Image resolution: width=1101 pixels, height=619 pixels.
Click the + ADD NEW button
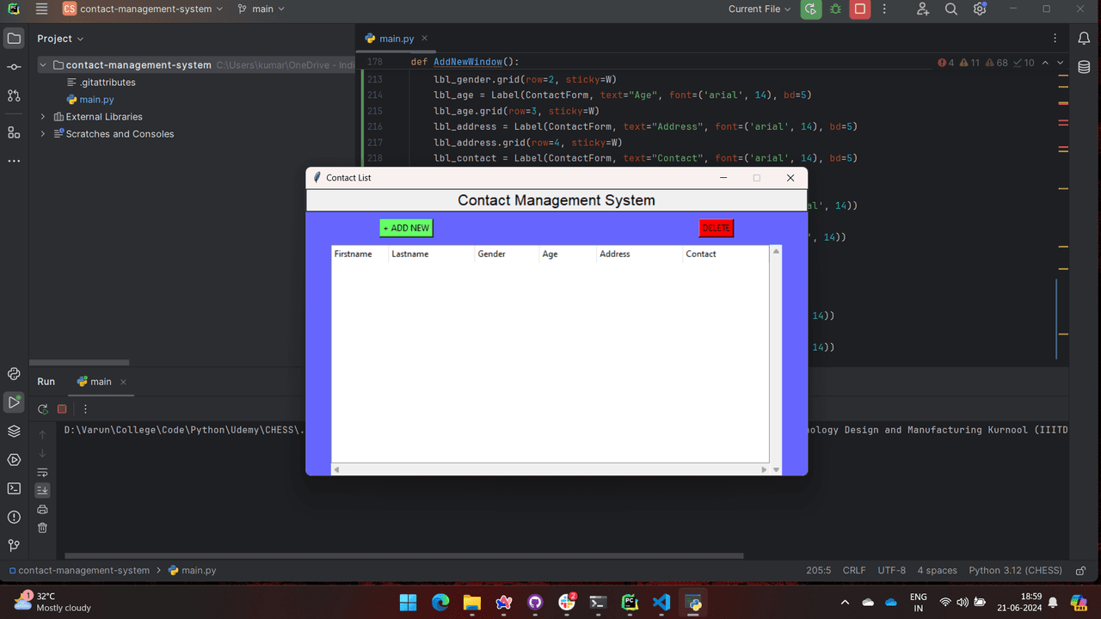click(406, 228)
